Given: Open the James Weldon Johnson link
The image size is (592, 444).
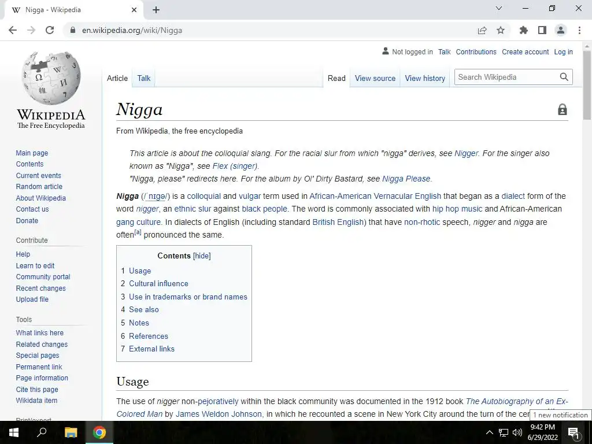Looking at the screenshot, I should tap(219, 414).
